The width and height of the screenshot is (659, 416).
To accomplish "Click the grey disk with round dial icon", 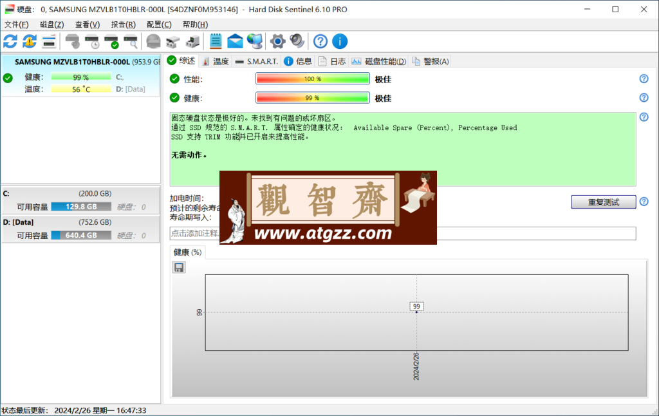I will pos(73,41).
